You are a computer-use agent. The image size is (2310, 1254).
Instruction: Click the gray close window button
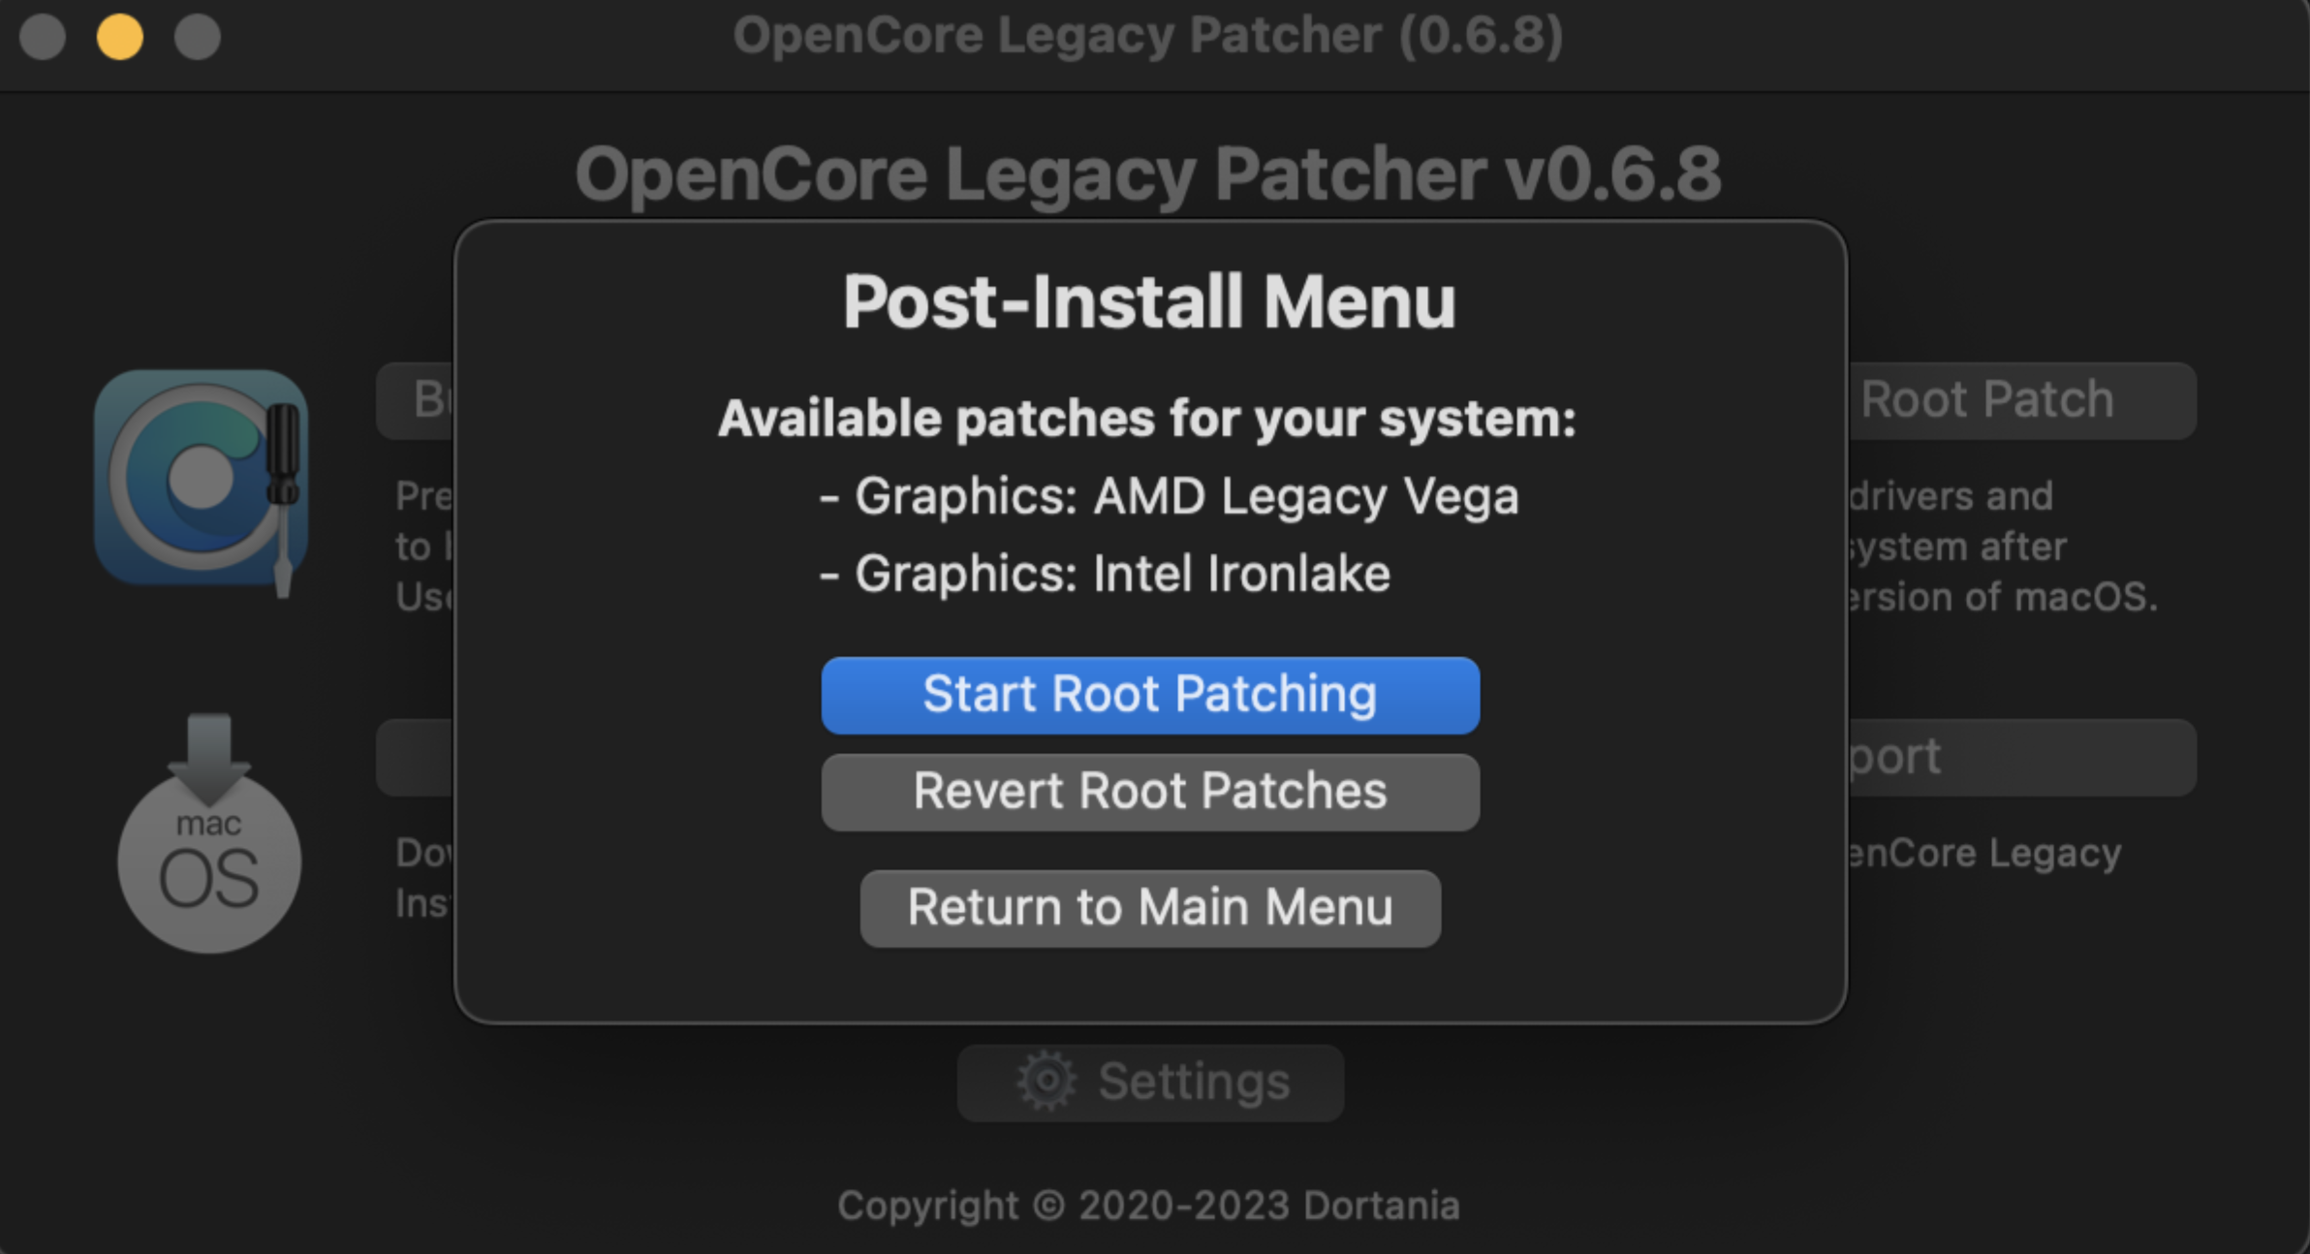(43, 37)
